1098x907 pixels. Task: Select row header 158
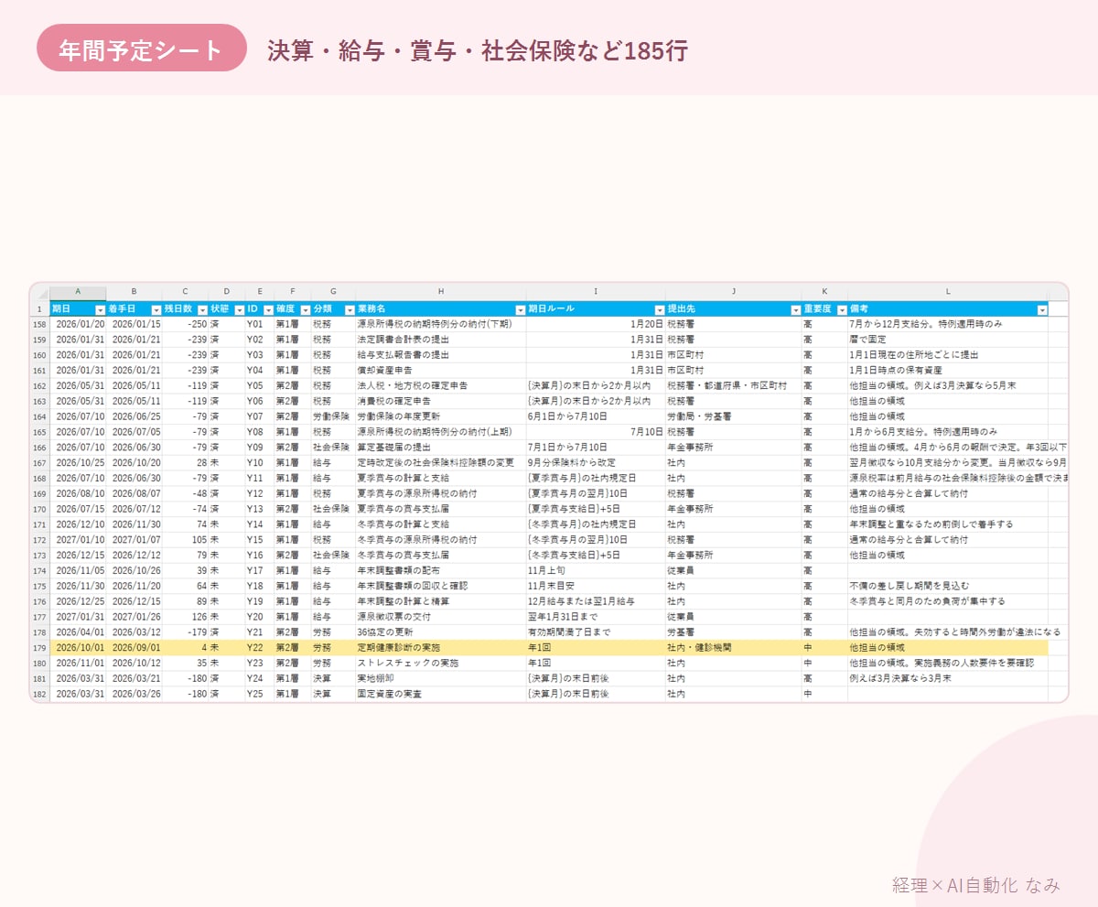coord(39,324)
